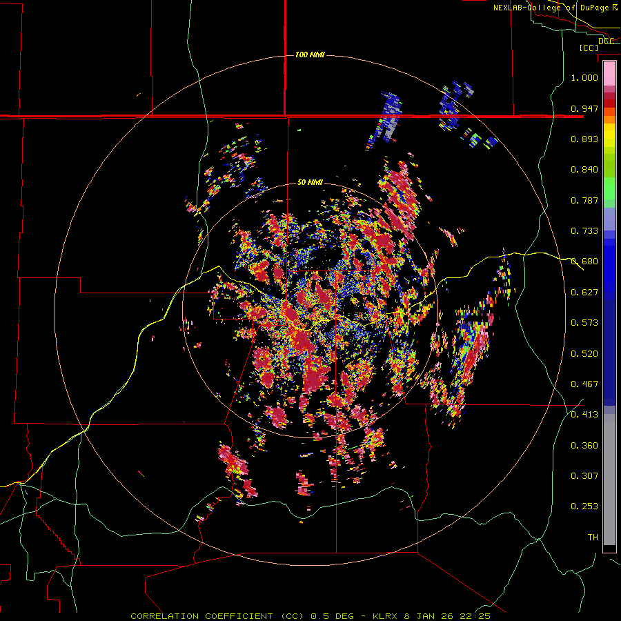This screenshot has width=621, height=621.
Task: Click the yellow color band in the legend
Action: coord(609,136)
